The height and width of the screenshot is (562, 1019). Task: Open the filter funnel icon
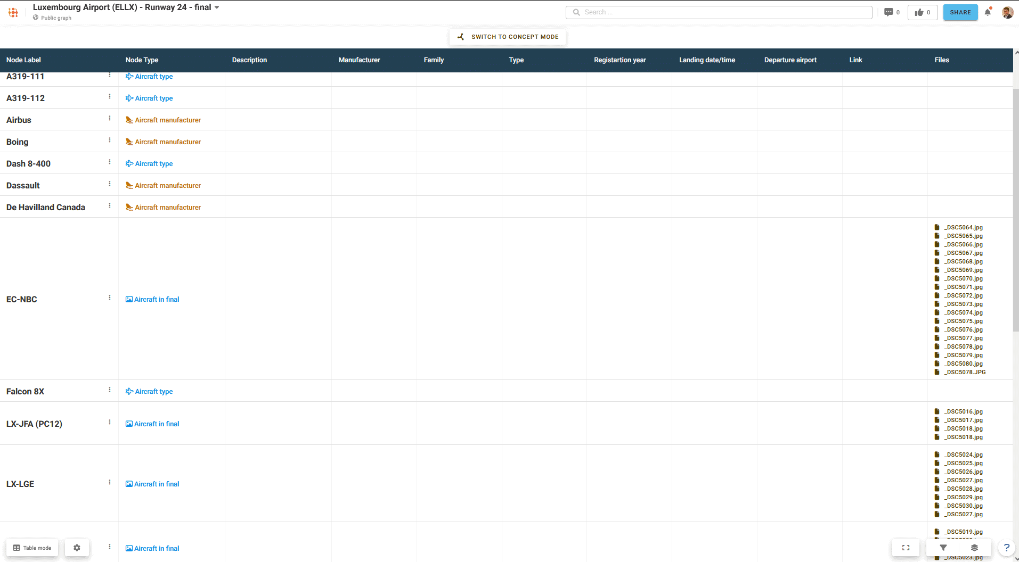[943, 548]
